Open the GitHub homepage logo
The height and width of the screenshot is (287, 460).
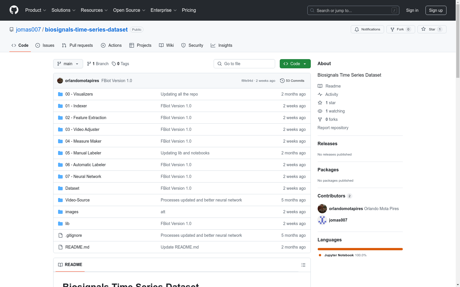14,10
